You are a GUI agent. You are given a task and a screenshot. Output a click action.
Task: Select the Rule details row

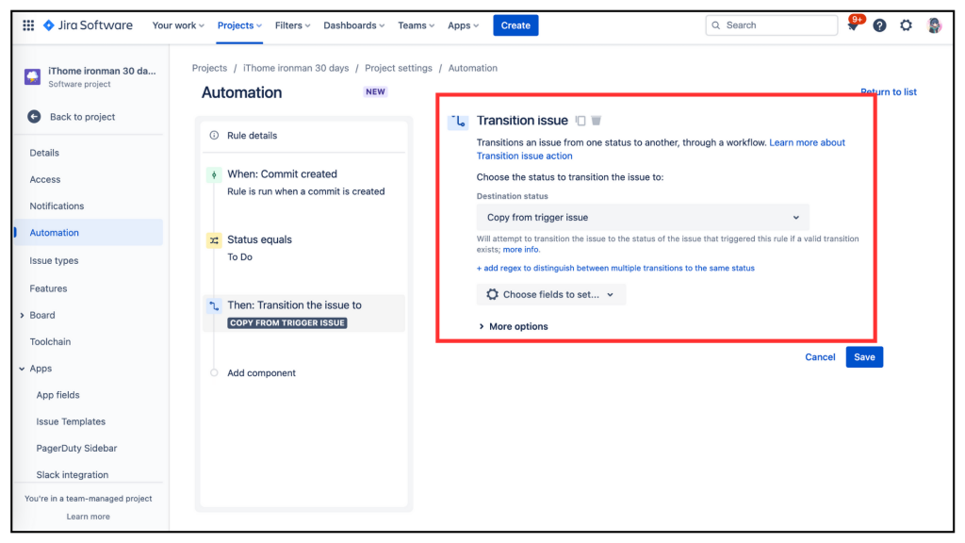tap(303, 136)
